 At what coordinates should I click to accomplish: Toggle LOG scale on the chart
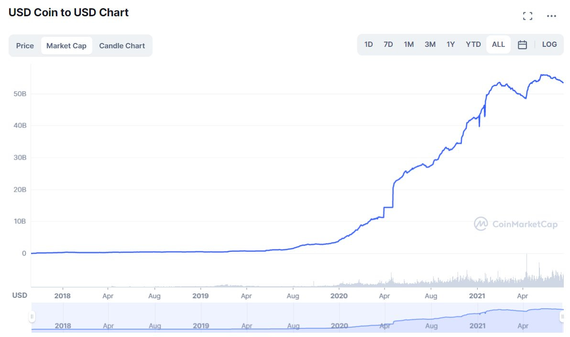click(x=549, y=44)
